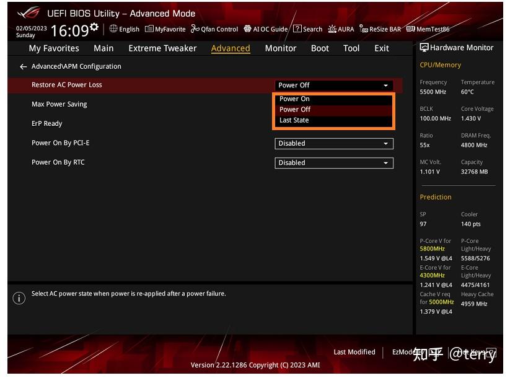Click the back arrow to leave APM Configuration
Viewport: 510px width, 378px height.
point(22,66)
